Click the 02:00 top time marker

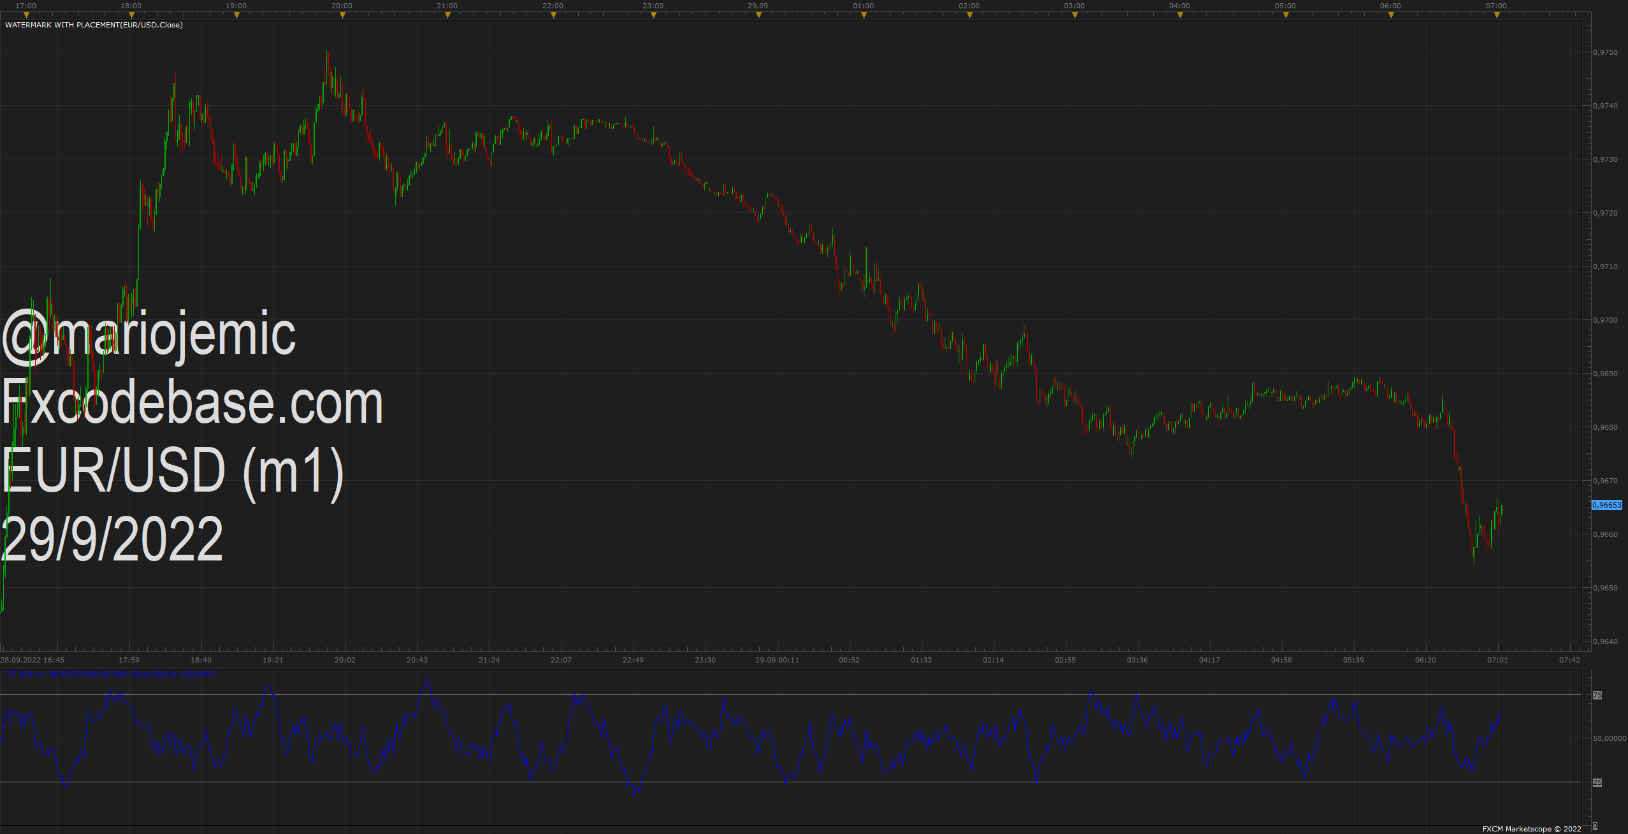point(970,15)
